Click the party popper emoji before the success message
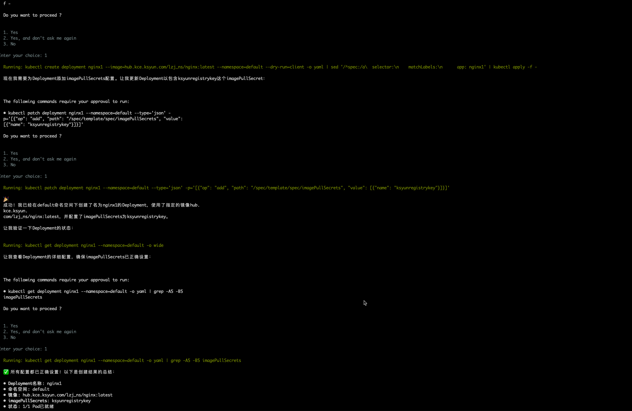Image resolution: width=632 pixels, height=411 pixels. coord(6,199)
